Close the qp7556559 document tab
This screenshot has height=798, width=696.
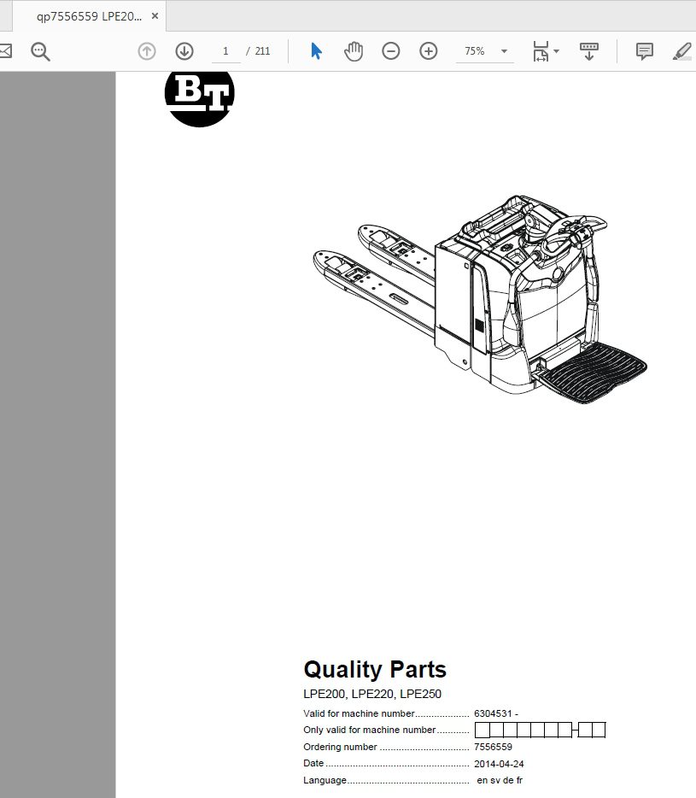point(155,16)
